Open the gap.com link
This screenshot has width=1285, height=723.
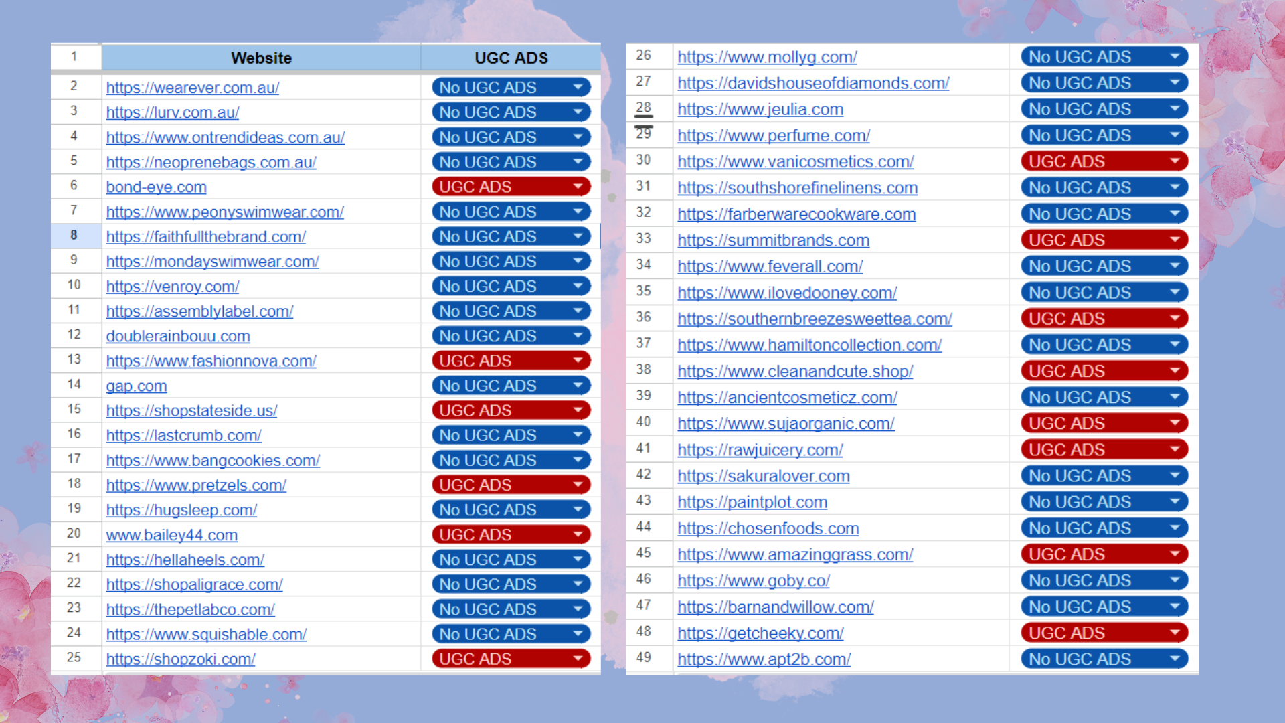137,386
